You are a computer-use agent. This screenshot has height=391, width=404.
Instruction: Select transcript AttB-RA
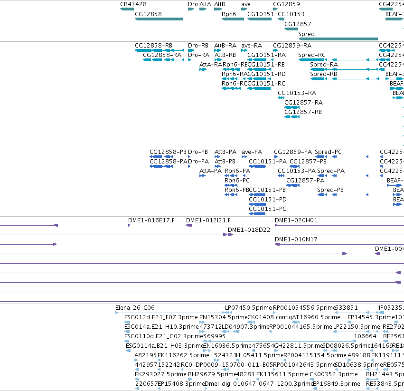pyautogui.click(x=225, y=46)
